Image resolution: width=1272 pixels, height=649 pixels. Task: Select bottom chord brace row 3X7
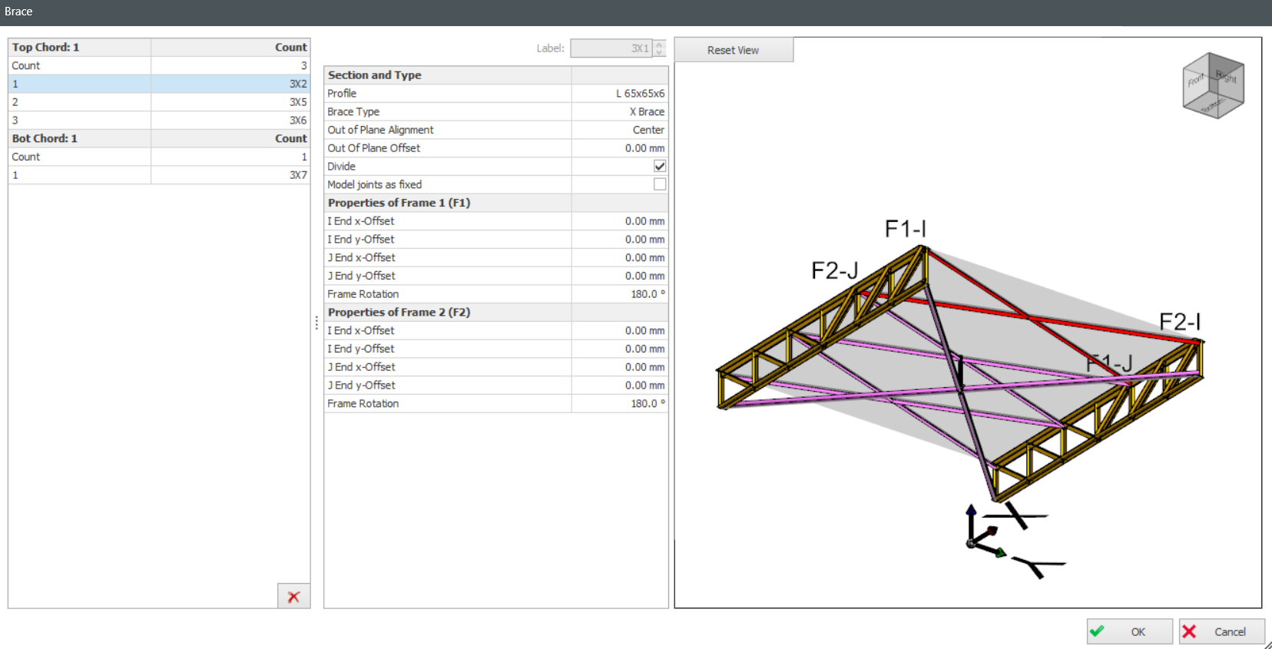(x=159, y=175)
